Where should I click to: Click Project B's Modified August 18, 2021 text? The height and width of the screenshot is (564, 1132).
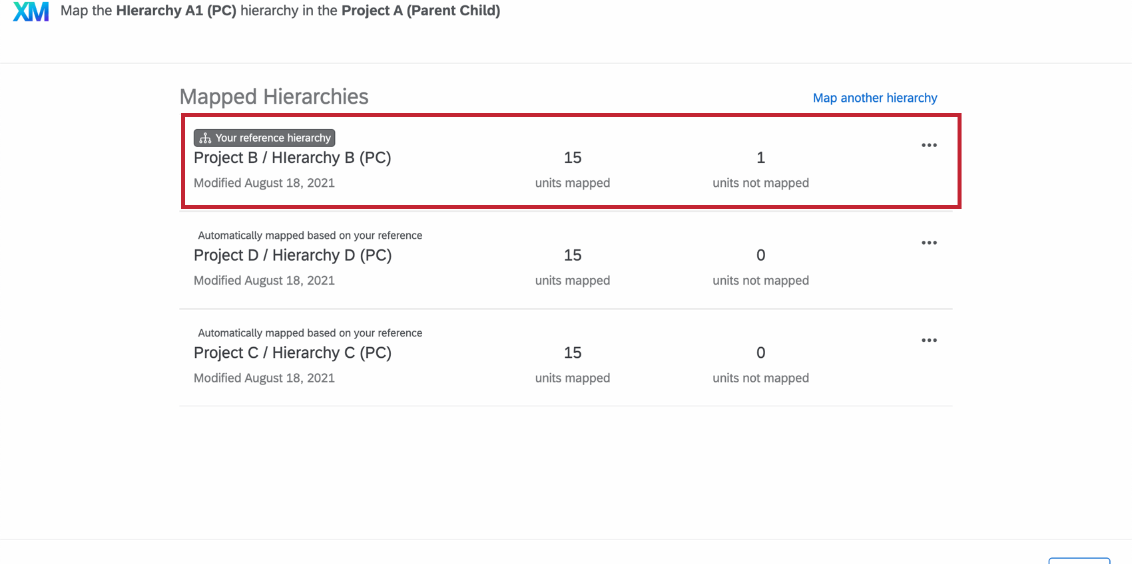pyautogui.click(x=264, y=183)
